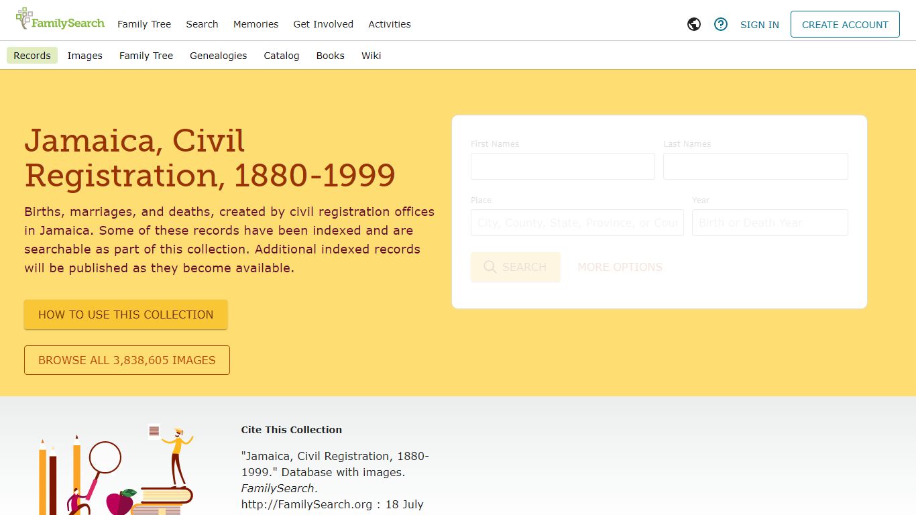Focus the Last Names input field

756,166
